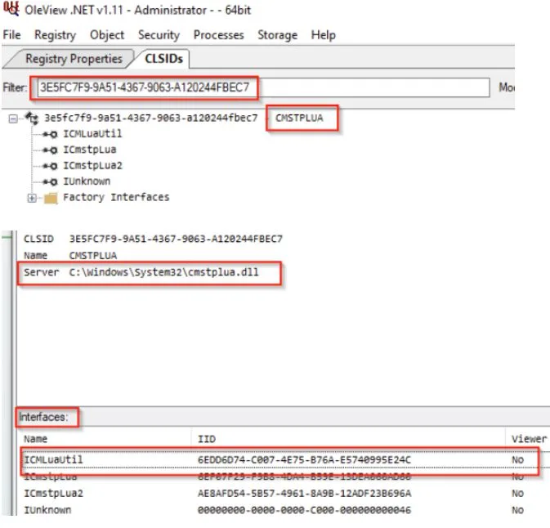Click the CLSID class icon beside 3e5fc7f9
The height and width of the screenshot is (528, 550).
32,118
